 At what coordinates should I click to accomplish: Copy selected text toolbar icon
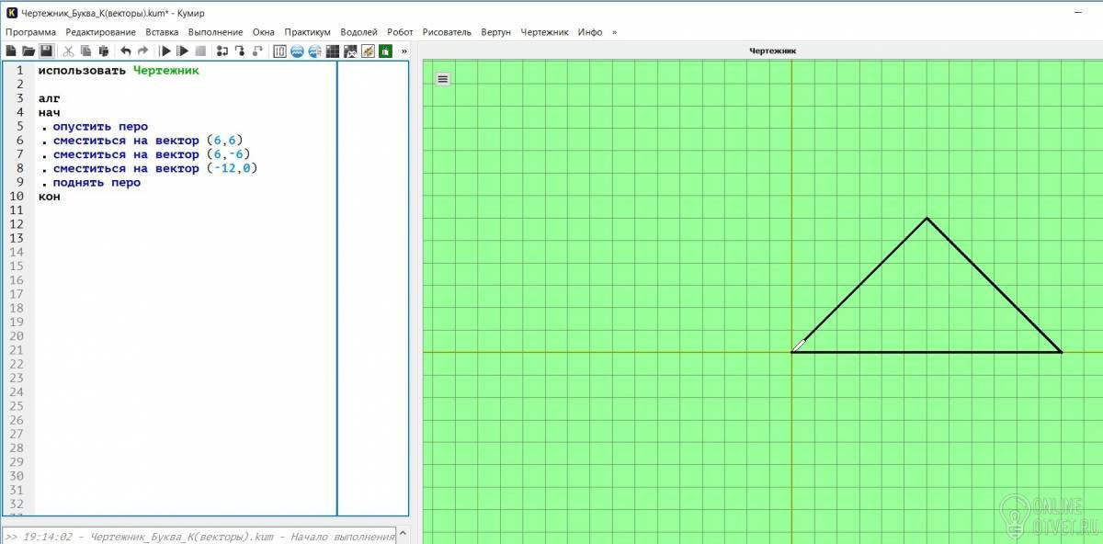85,51
